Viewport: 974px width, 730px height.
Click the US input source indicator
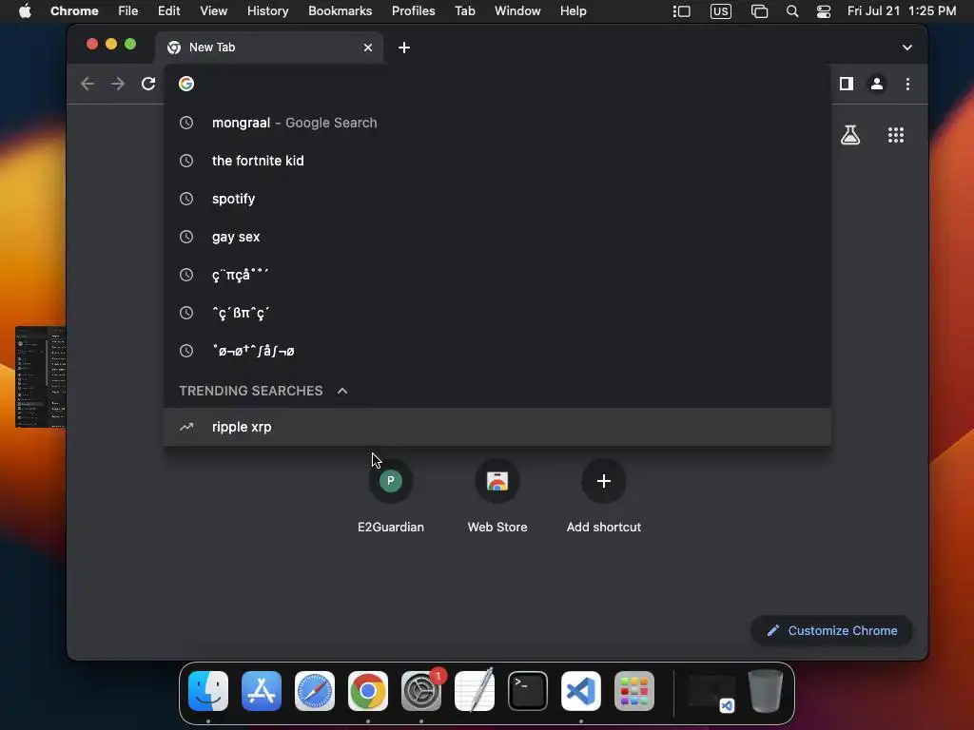pyautogui.click(x=721, y=11)
